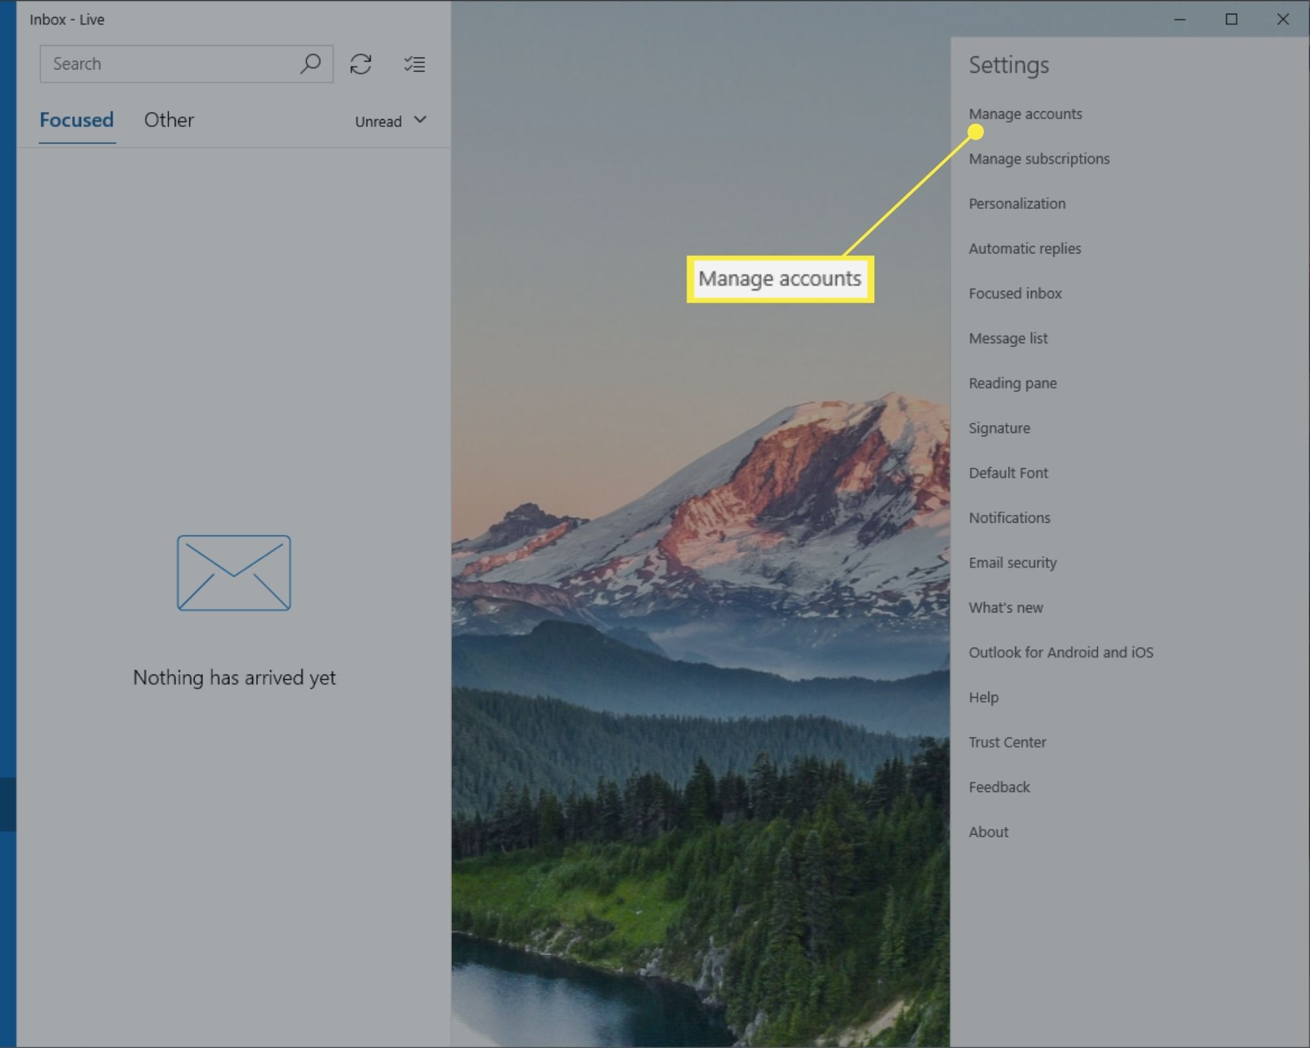This screenshot has width=1310, height=1048.
Task: Open Manage accounts settings
Action: 1024,112
